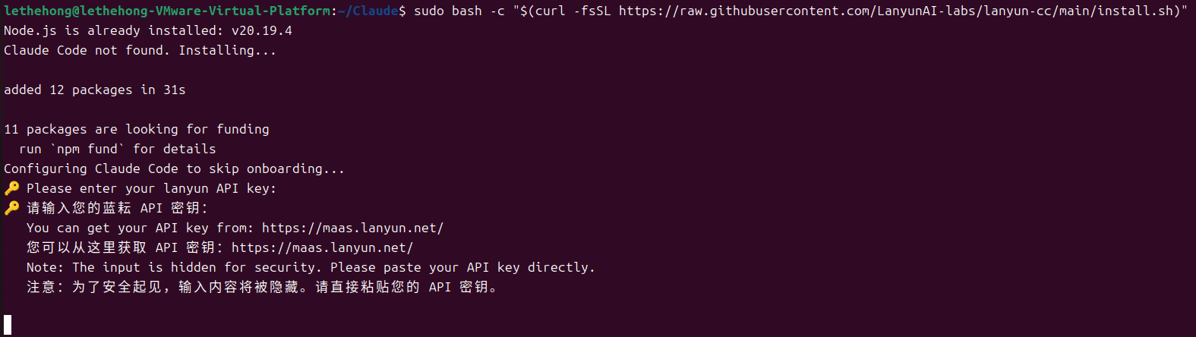Click 'Configuring Claude Code to skip onboarding' line

pos(174,168)
